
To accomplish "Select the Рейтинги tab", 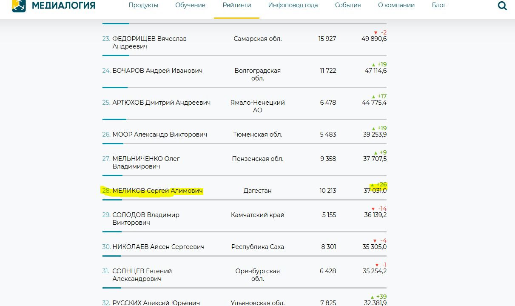I will coord(236,5).
